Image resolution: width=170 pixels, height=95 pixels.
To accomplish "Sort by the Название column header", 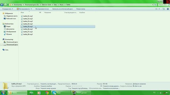I will pyautogui.click(x=48, y=12).
